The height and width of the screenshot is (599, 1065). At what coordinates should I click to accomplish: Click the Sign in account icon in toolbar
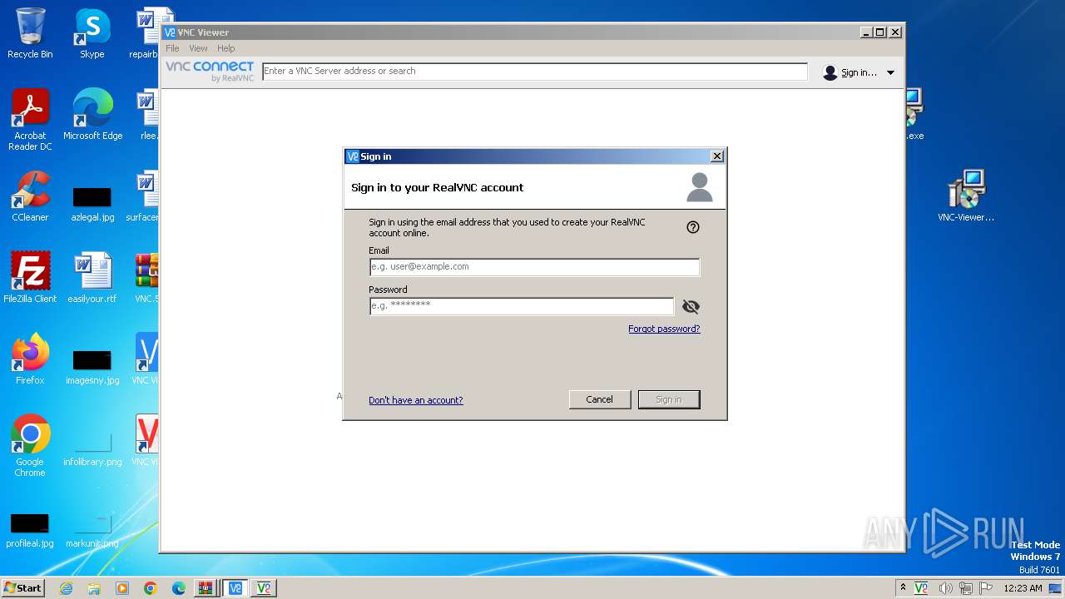point(830,72)
